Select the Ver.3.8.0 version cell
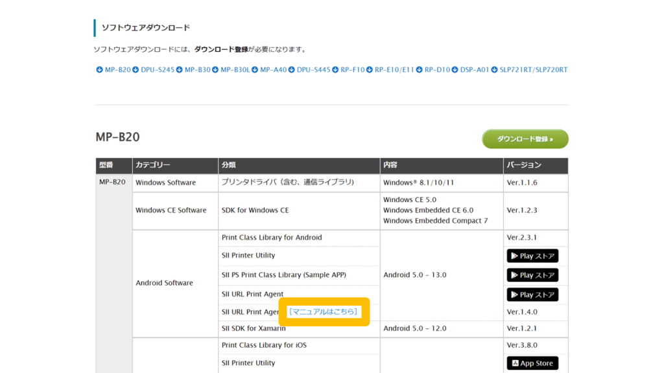The width and height of the screenshot is (664, 373). 536,346
